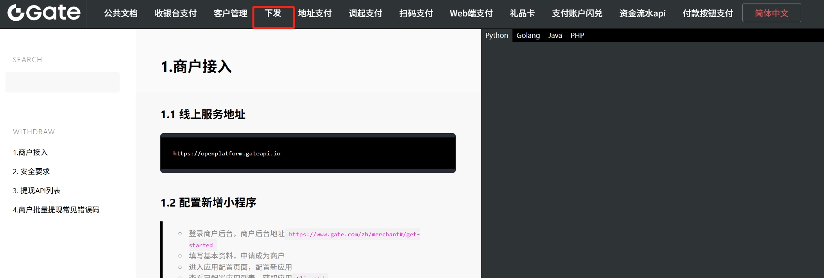
Task: Open the 公共文档 menu item
Action: (x=121, y=14)
